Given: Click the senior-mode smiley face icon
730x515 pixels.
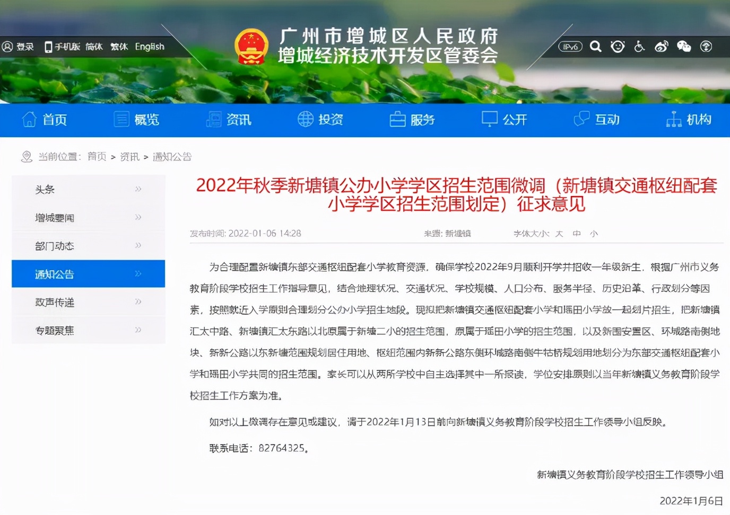Looking at the screenshot, I should point(617,47).
